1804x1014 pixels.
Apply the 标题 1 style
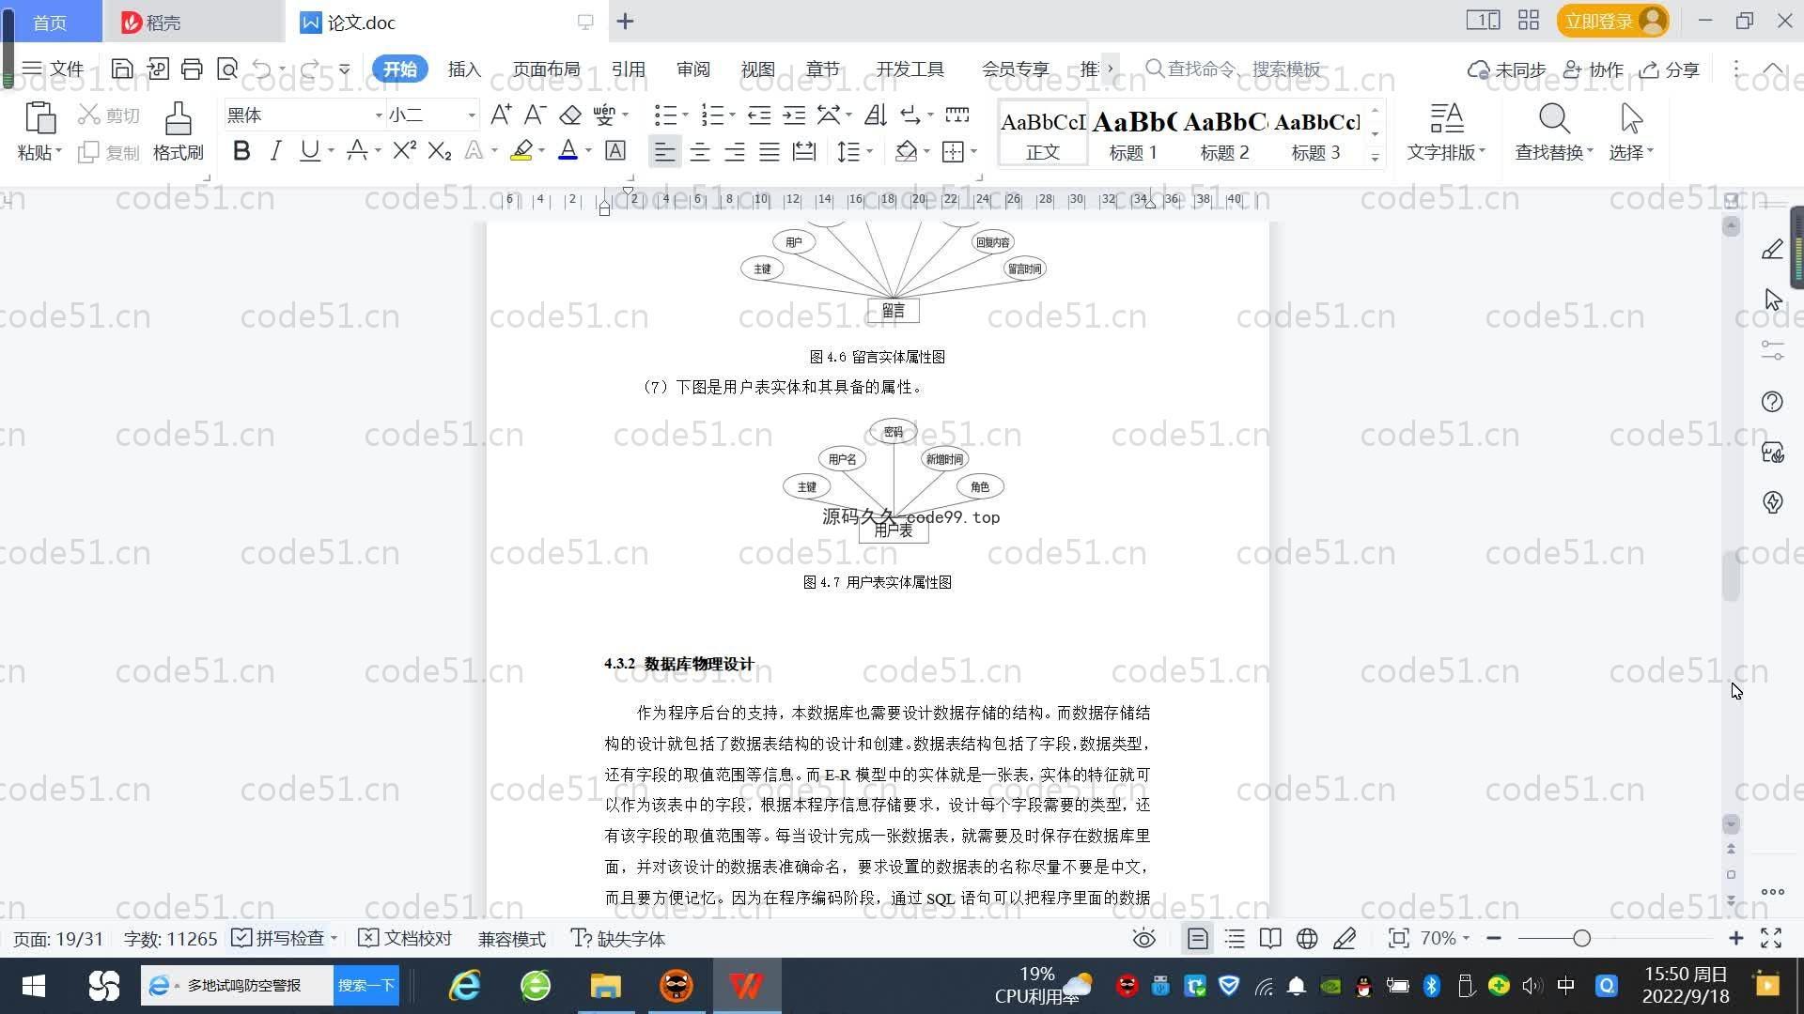1133,134
